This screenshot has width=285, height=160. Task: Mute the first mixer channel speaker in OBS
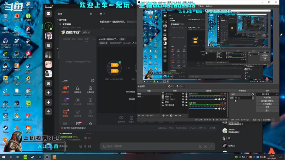(220, 99)
